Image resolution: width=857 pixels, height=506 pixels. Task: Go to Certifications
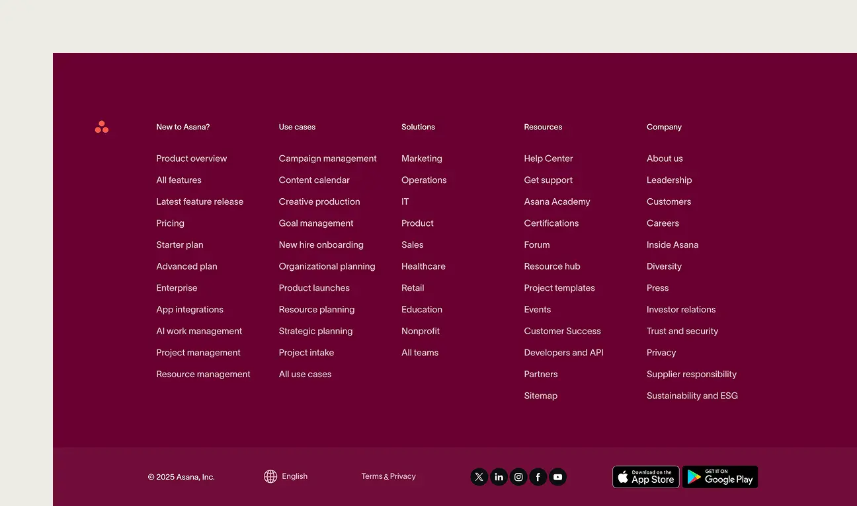coord(551,223)
